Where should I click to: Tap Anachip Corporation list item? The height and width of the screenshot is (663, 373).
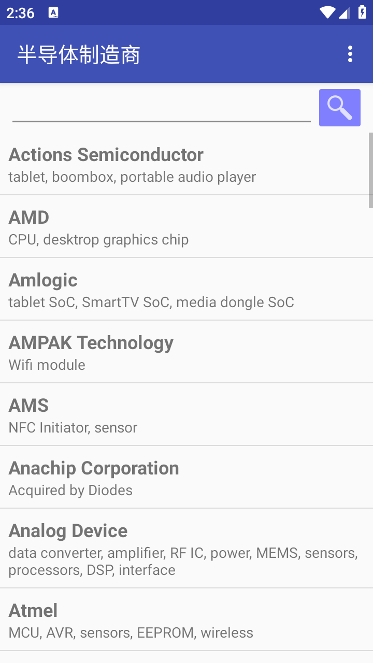(187, 478)
